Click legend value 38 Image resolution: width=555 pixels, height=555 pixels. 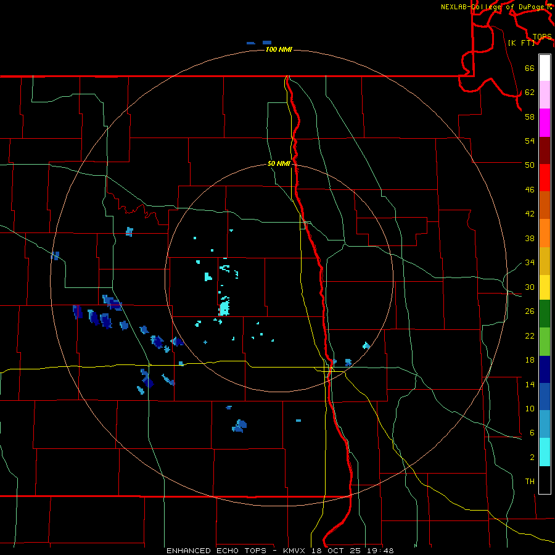[x=530, y=238]
